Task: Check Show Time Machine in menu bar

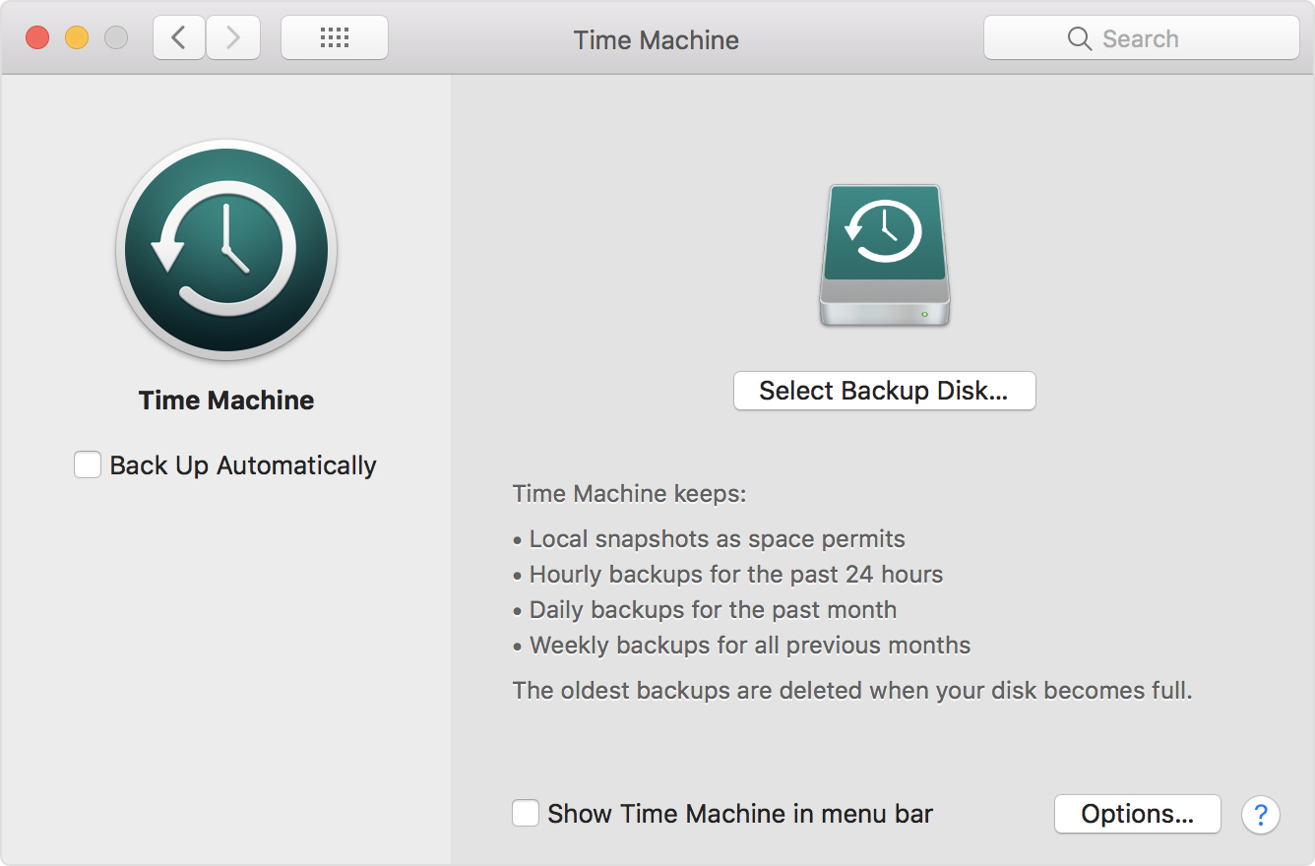Action: click(x=526, y=813)
